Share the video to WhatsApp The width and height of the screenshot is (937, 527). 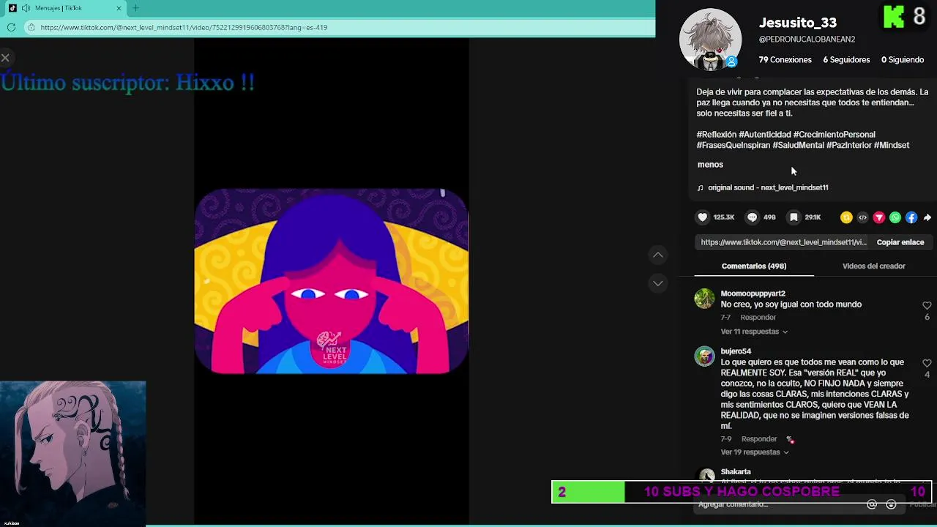[x=895, y=217]
